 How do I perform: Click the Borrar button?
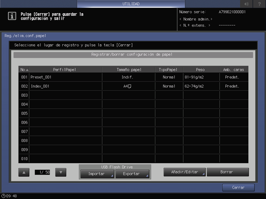(x=228, y=172)
